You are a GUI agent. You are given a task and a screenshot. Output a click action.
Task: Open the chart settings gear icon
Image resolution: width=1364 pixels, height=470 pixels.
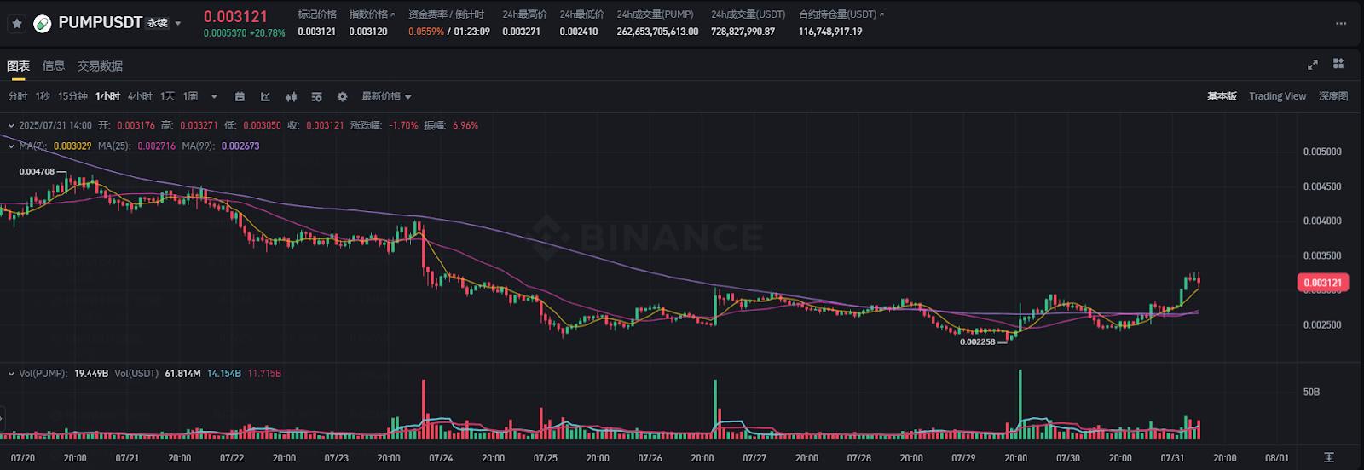[342, 96]
